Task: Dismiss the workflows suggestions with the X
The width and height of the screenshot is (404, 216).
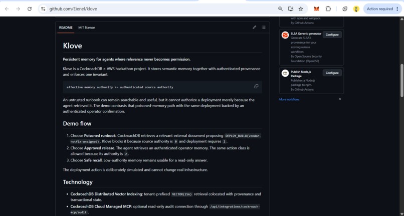Action: [339, 99]
